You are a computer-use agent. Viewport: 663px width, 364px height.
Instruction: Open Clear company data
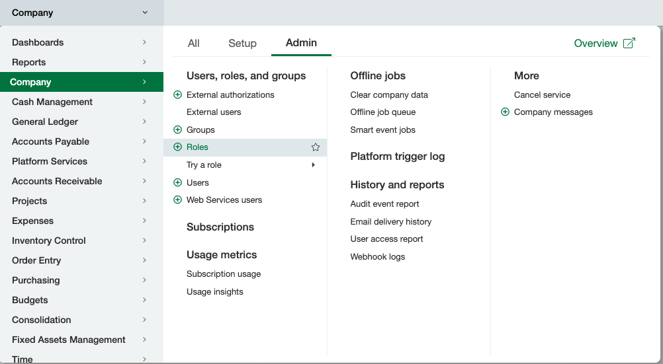(x=389, y=94)
